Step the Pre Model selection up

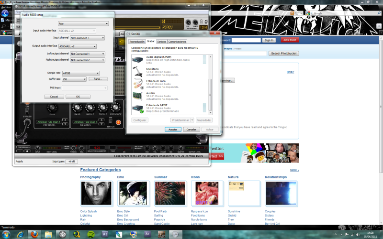65,120
